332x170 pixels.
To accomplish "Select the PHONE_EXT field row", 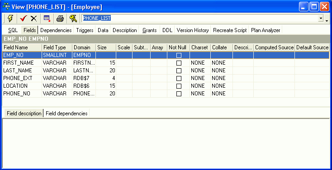I will pyautogui.click(x=166, y=78).
